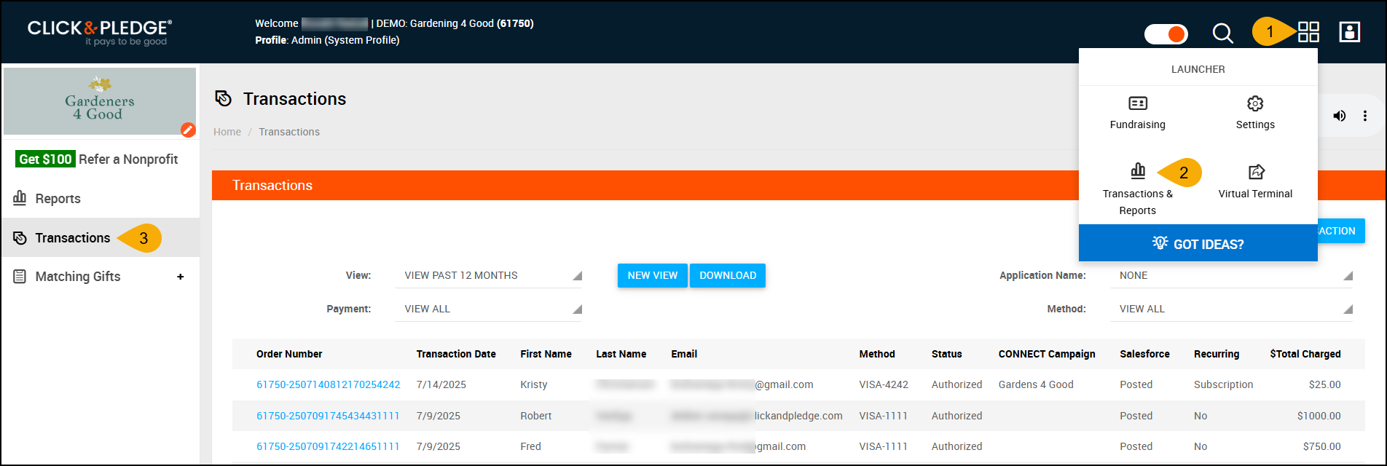This screenshot has width=1387, height=466.
Task: Open Fundraising from the launcher
Action: [x=1137, y=114]
